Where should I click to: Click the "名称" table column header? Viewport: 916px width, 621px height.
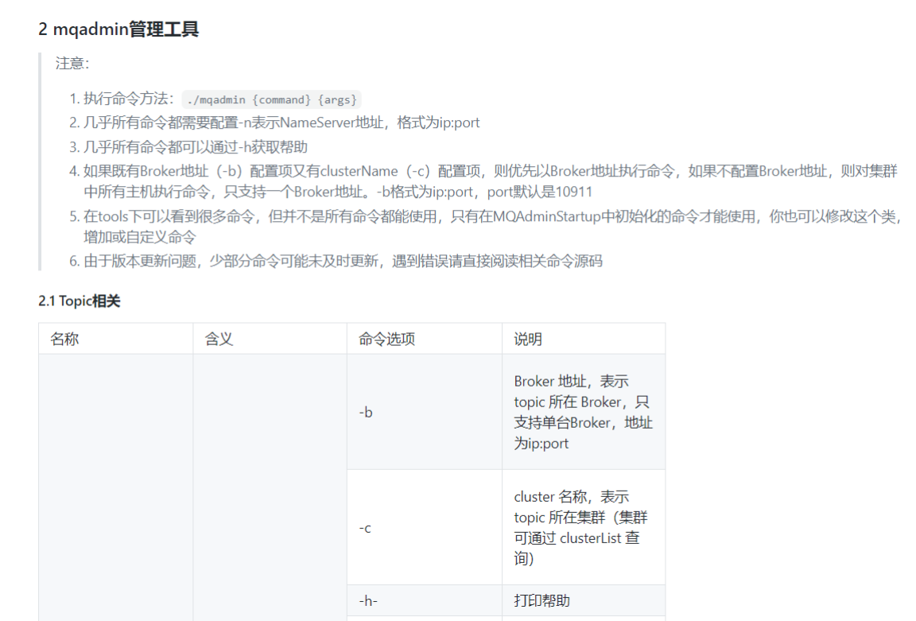(64, 339)
